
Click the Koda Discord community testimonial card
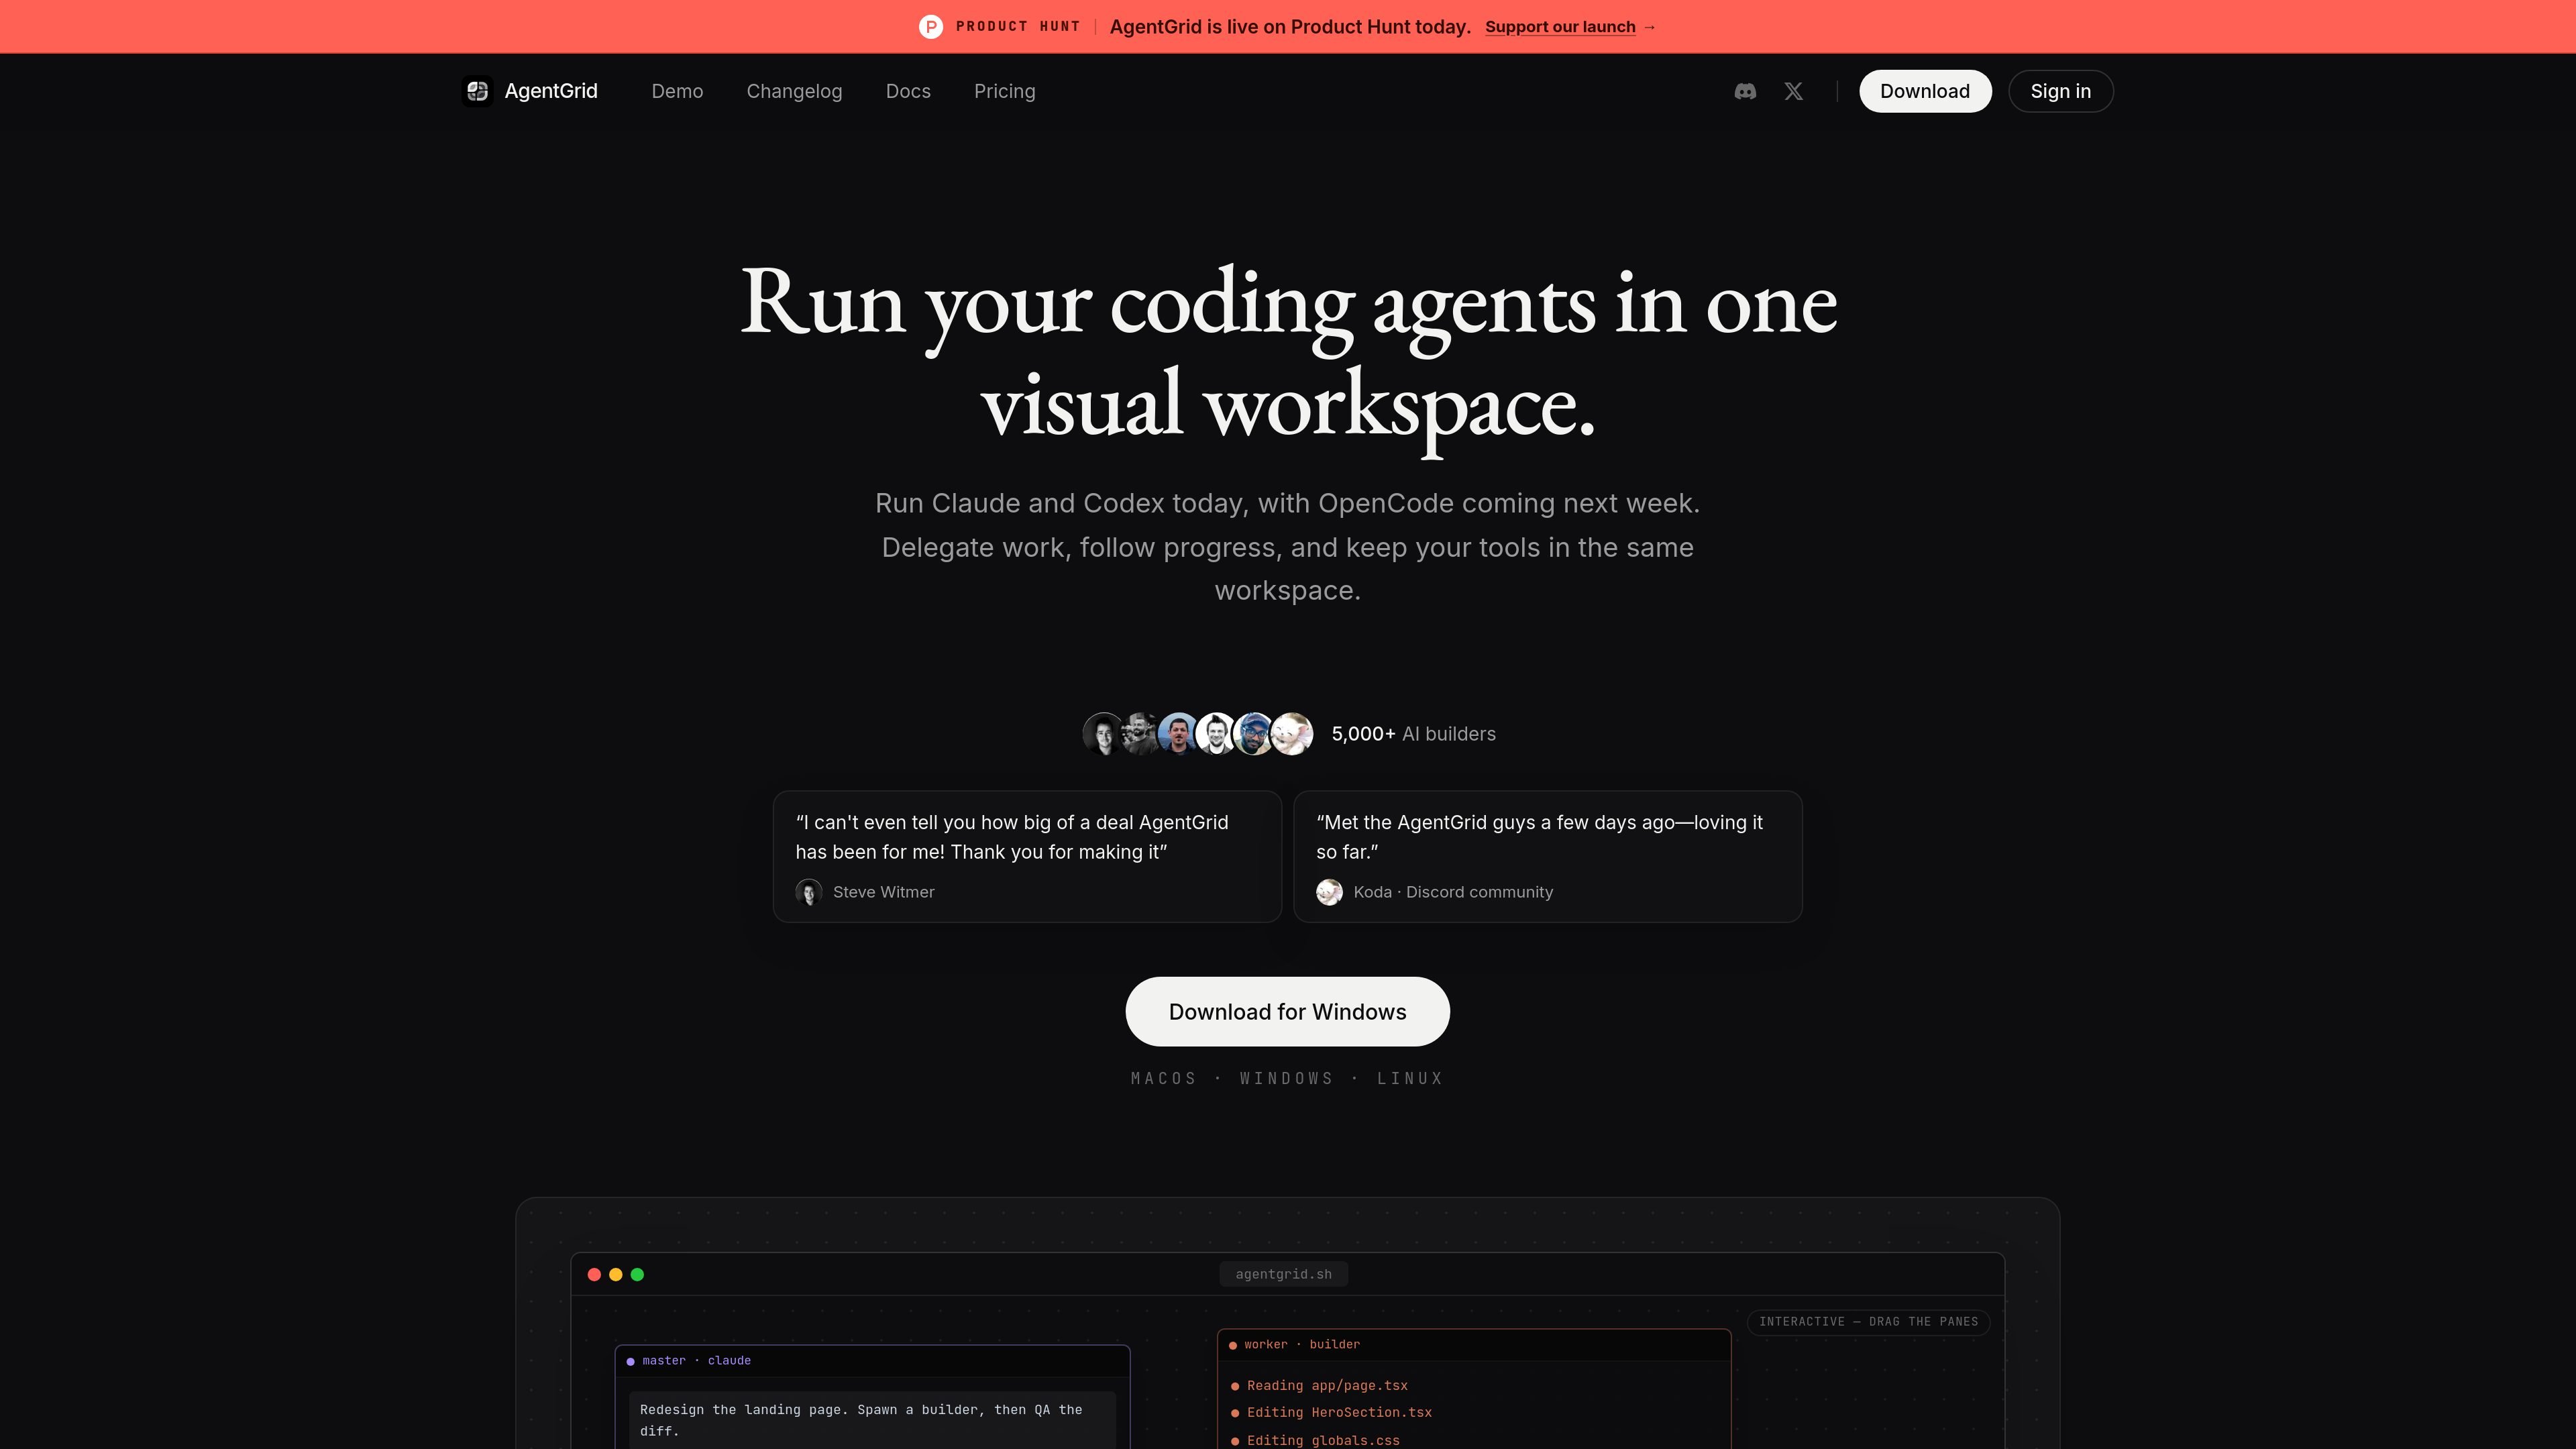[1547, 857]
